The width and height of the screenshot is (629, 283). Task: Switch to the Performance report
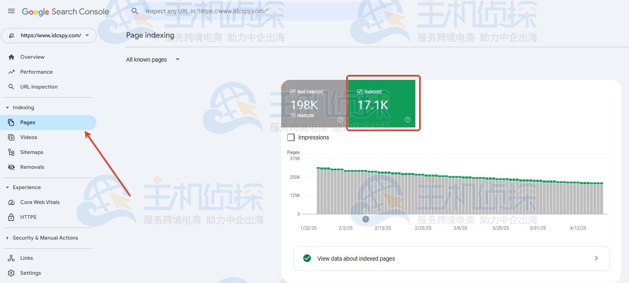point(36,72)
